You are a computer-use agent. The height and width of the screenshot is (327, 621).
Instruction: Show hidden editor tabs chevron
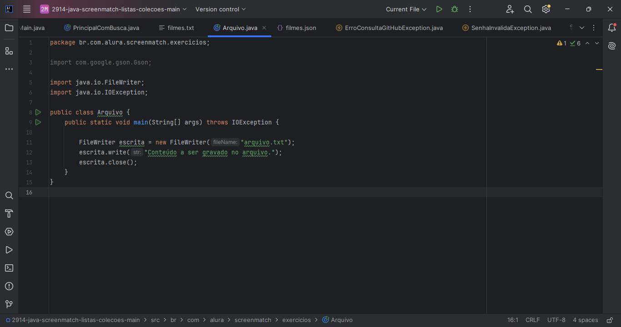582,28
